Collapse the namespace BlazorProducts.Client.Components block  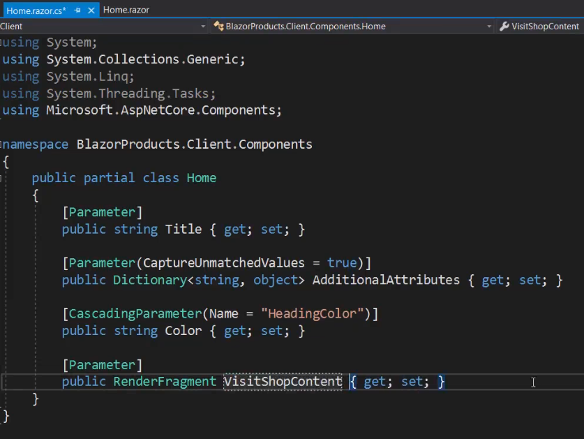coord(1,144)
